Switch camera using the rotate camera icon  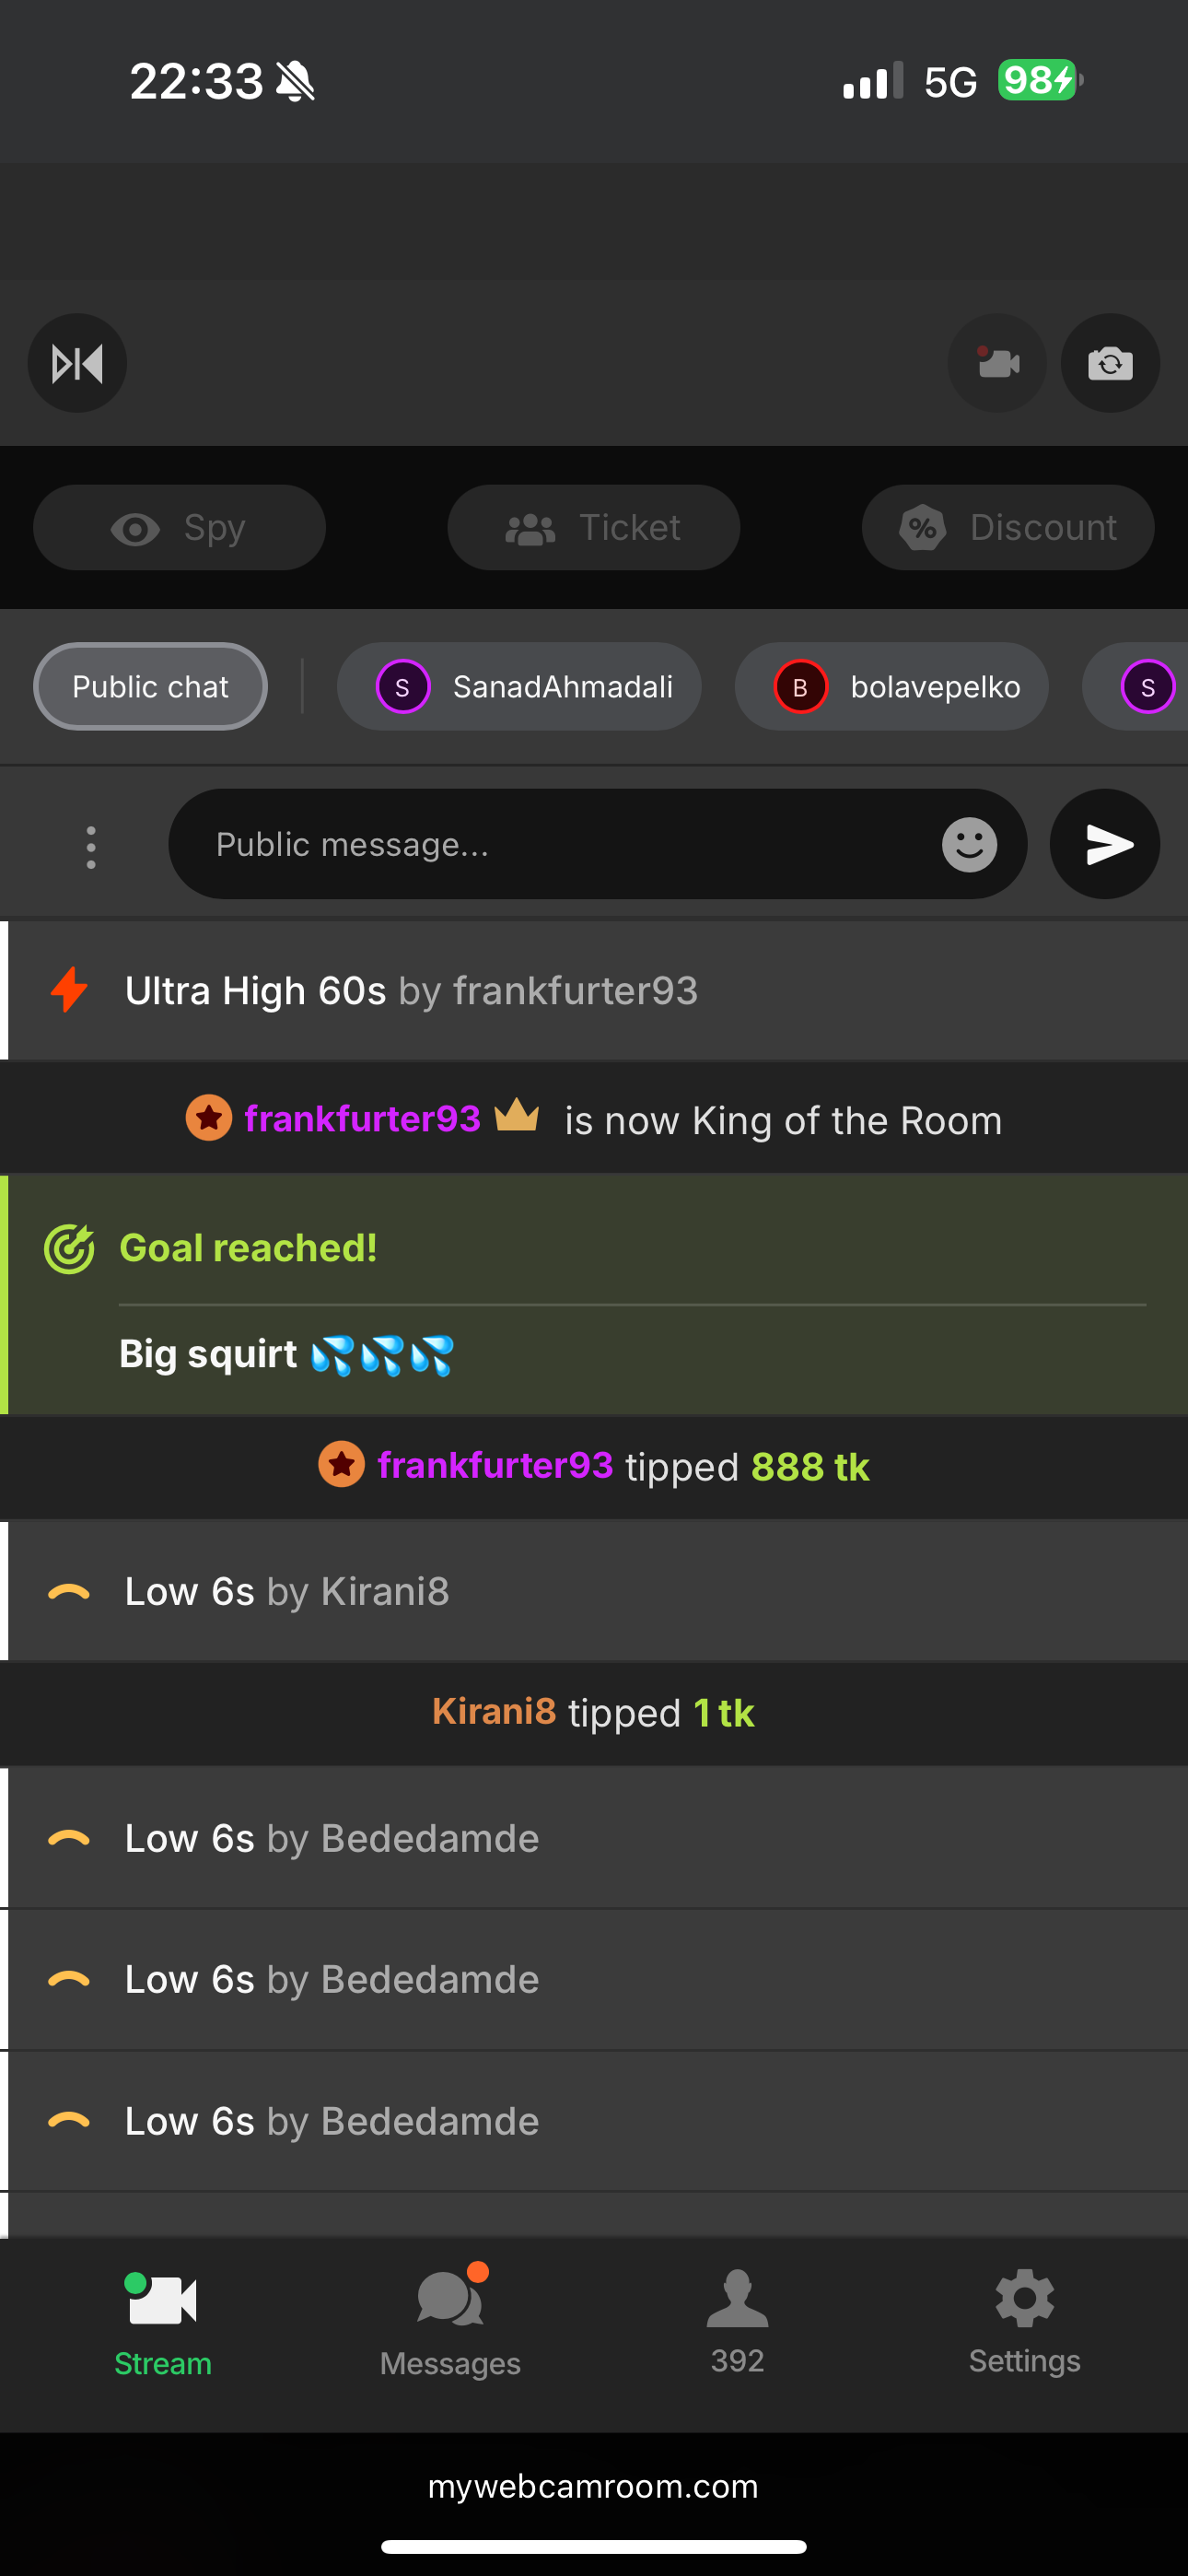[1110, 363]
